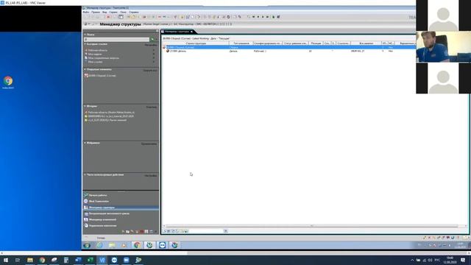Click the navigate back arrow beside the Менеджер структуры title
471x265 pixels.
[86, 24]
